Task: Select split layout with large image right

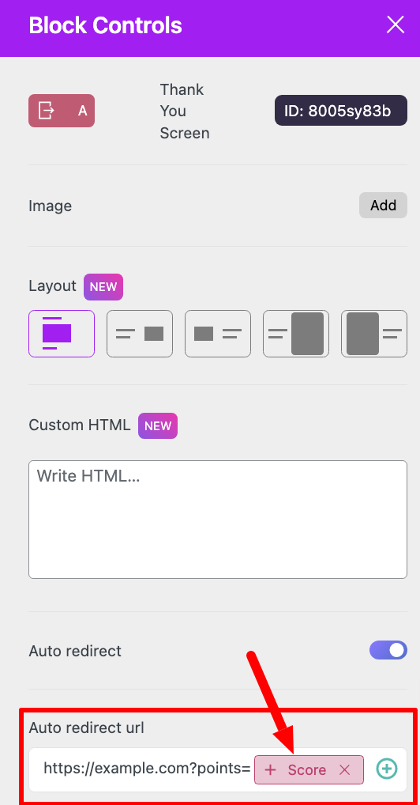Action: 296,334
